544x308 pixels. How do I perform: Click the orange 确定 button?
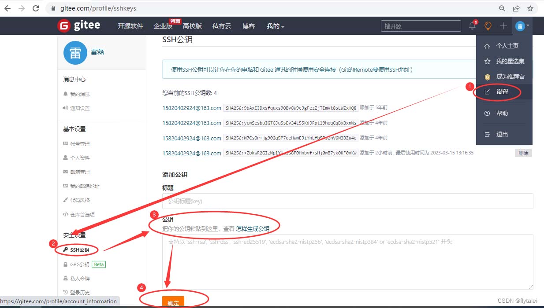click(173, 302)
